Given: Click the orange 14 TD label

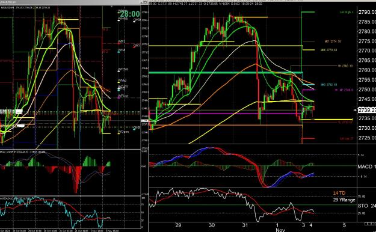Looking at the screenshot, I should click(x=339, y=193).
